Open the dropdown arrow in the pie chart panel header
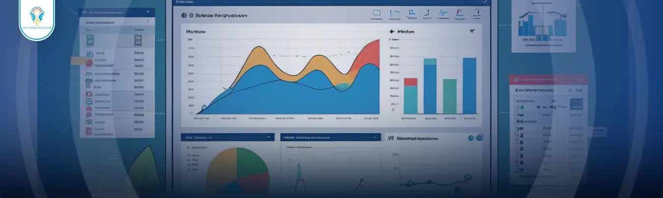 (x=268, y=137)
